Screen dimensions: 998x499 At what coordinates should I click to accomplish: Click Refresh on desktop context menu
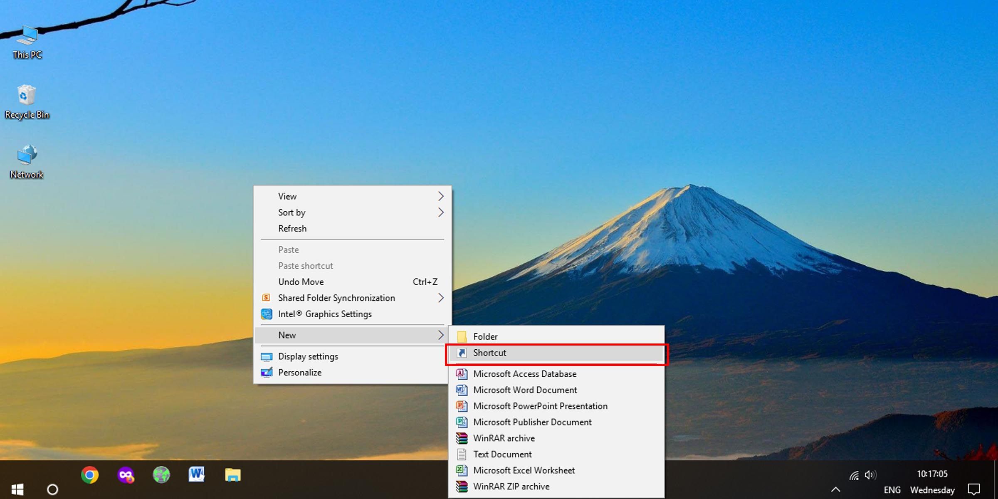[x=294, y=228]
